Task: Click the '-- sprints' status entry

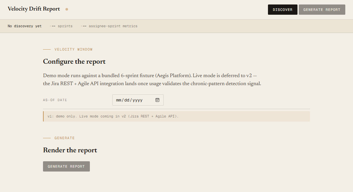Action: click(61, 26)
